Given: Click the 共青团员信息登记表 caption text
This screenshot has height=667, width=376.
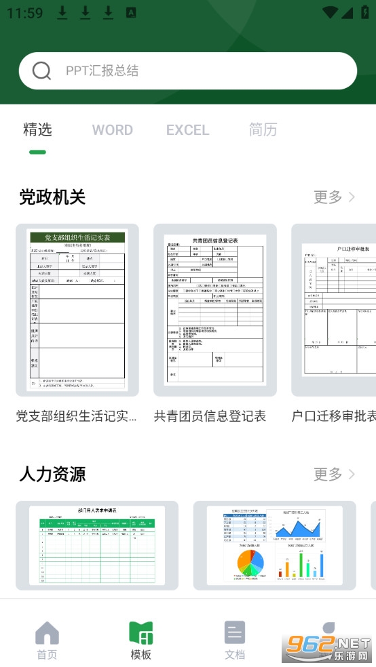Looking at the screenshot, I should [210, 416].
